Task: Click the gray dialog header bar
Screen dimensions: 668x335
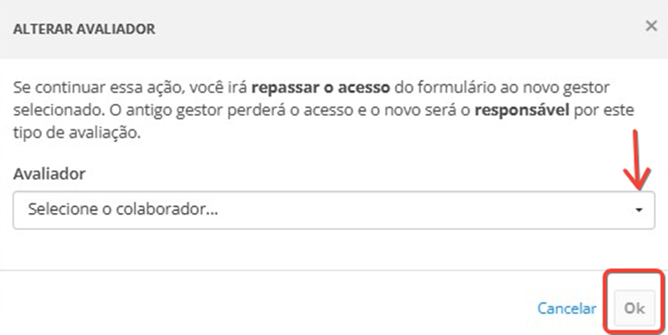Action: 362,29
